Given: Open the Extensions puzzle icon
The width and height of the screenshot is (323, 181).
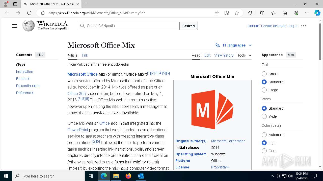Looking at the screenshot, I should pyautogui.click(x=250, y=13).
